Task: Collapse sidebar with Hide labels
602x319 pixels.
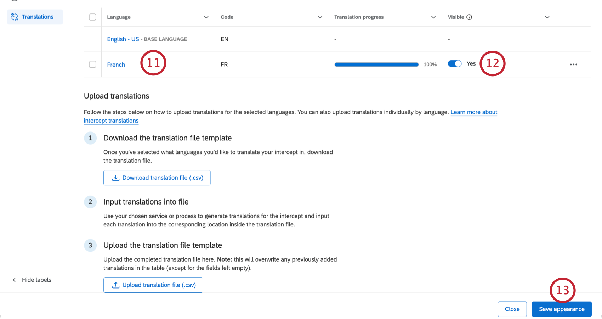Action: [32, 280]
